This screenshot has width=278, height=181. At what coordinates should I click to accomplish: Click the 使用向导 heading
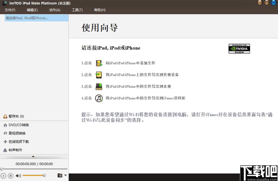(x=100, y=28)
